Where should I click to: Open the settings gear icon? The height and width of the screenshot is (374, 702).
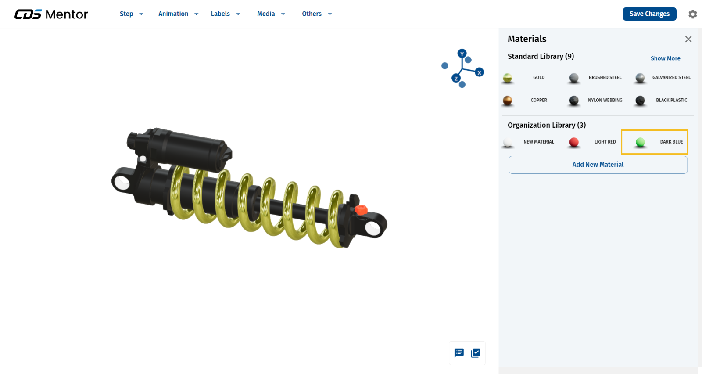[x=692, y=14]
